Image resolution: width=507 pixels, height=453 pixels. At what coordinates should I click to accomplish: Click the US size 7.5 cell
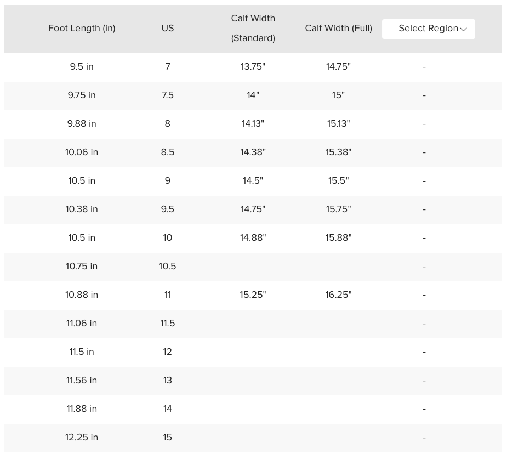[x=168, y=95]
